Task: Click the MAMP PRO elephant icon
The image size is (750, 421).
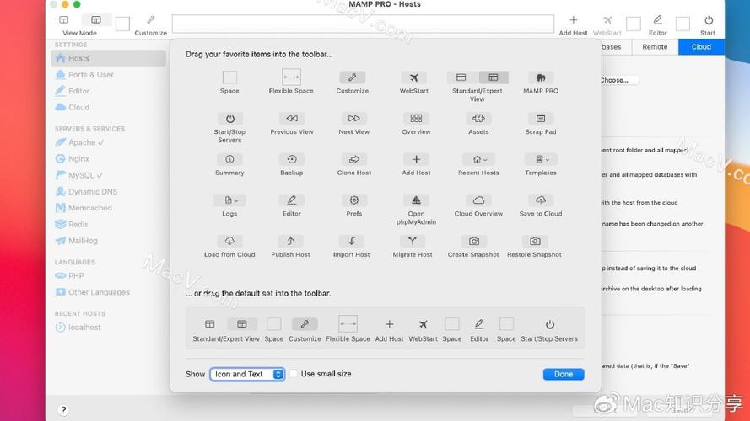Action: (541, 77)
